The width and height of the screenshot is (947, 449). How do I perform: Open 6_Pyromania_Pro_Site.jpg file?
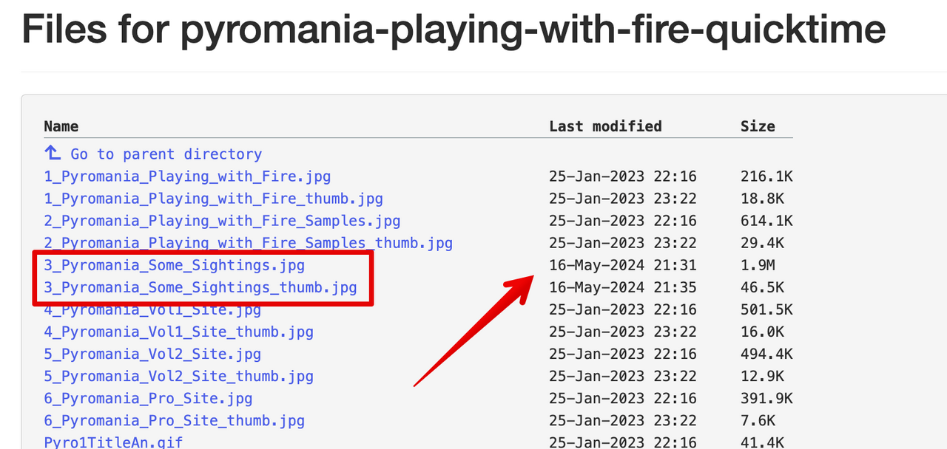(148, 399)
